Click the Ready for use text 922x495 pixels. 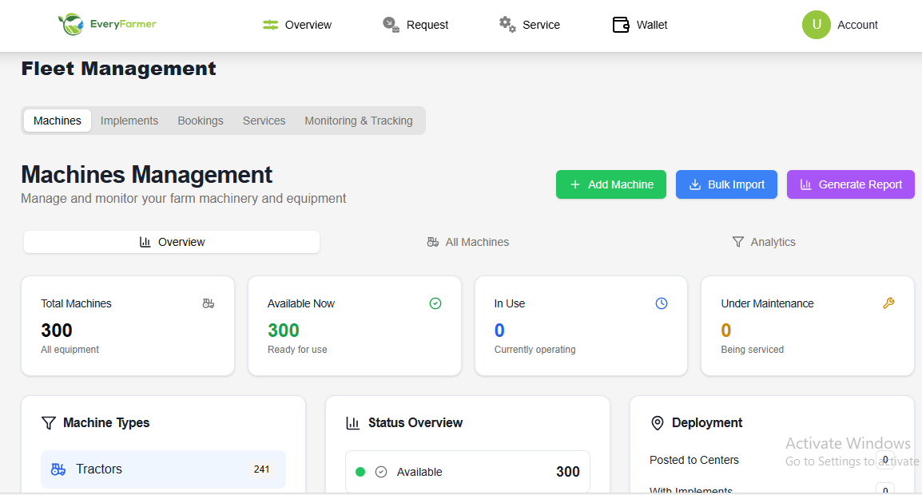(297, 350)
